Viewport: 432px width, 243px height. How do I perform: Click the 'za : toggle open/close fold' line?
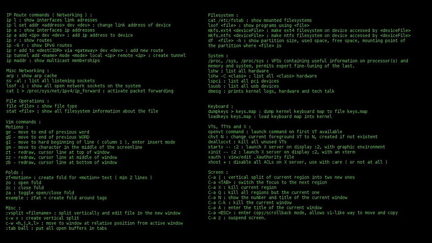point(40,193)
